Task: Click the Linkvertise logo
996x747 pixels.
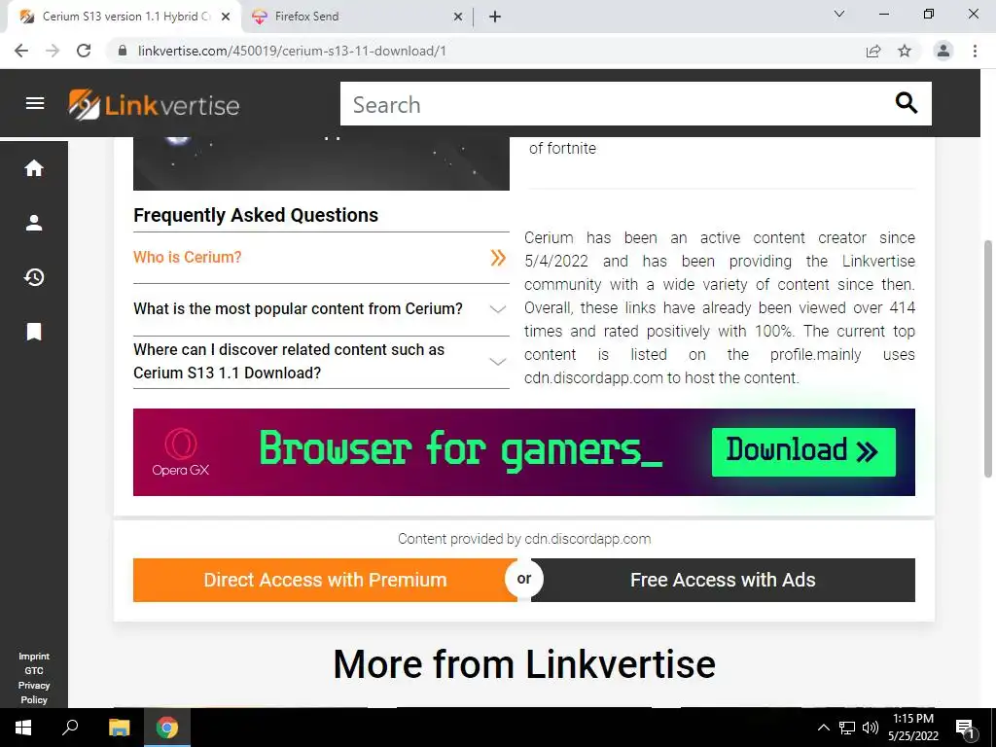Action: pos(155,104)
